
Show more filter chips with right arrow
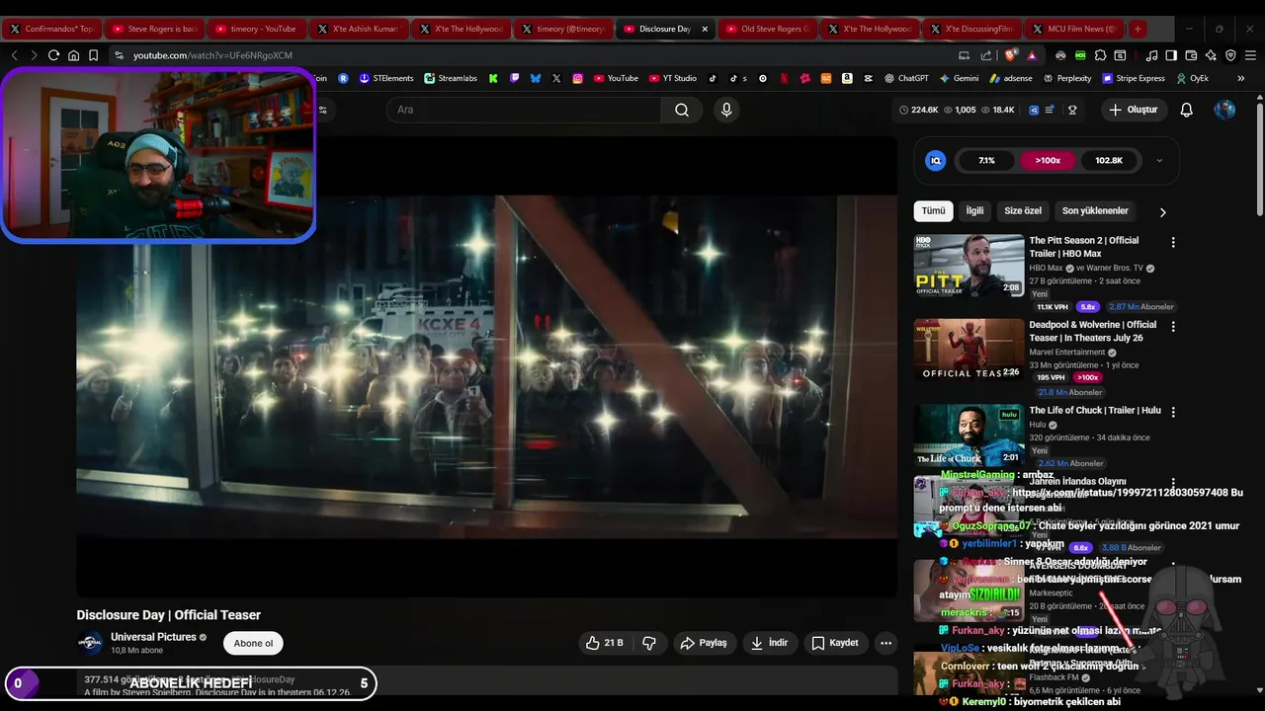pos(1162,211)
